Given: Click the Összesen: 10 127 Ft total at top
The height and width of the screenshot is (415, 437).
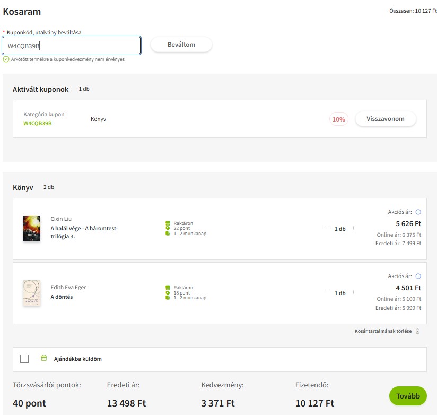Looking at the screenshot, I should tap(413, 11).
